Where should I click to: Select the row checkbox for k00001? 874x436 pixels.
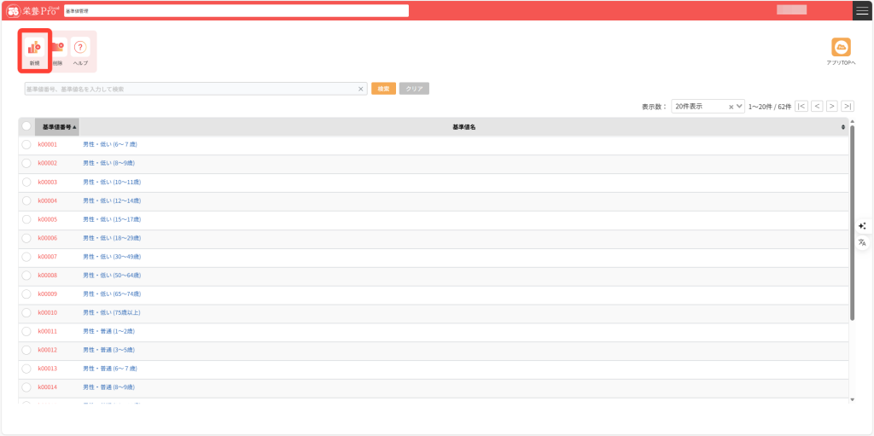click(x=26, y=145)
